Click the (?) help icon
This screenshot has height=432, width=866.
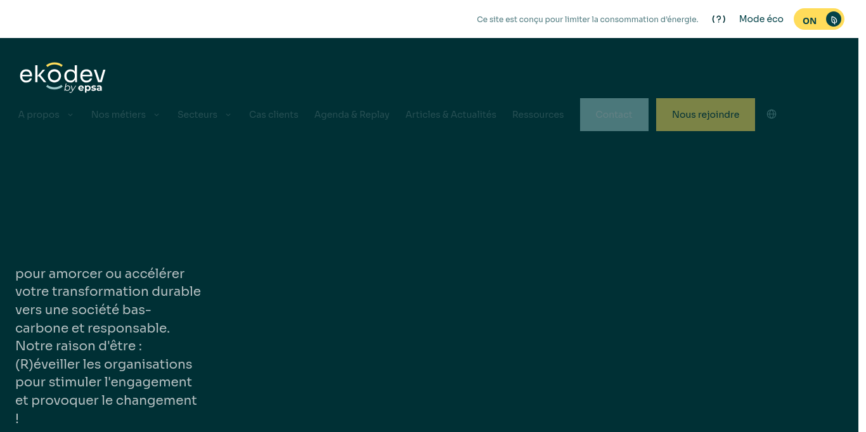pos(719,19)
